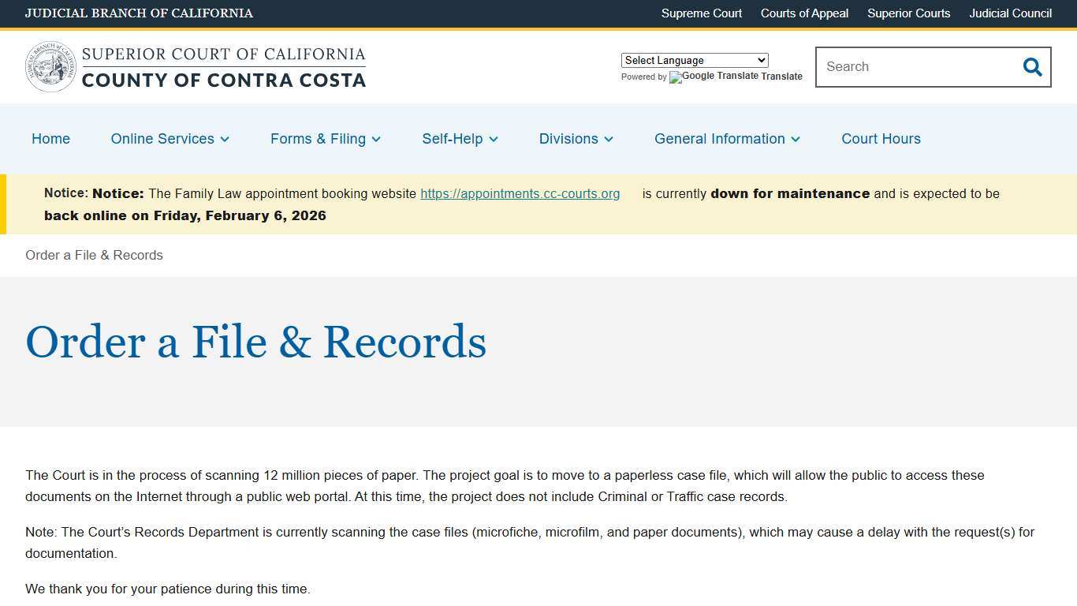
Task: Open the appointments.cc-courts.org link
Action: [x=520, y=193]
